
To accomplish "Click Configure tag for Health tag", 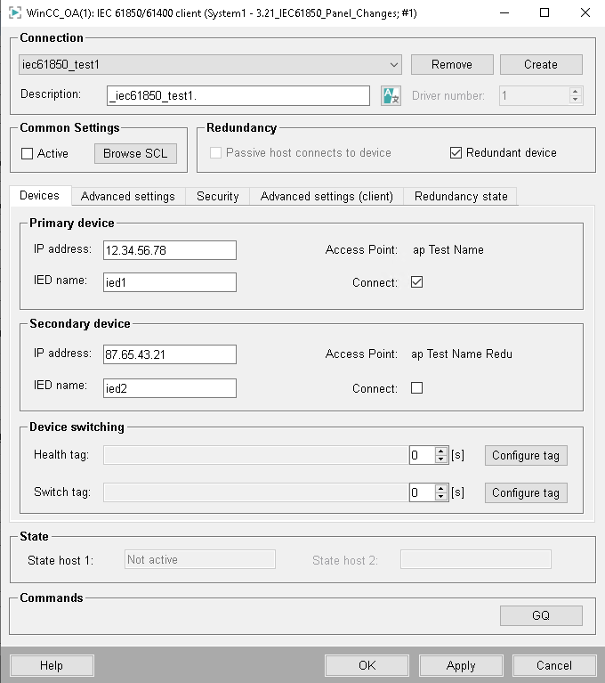I will [x=525, y=456].
